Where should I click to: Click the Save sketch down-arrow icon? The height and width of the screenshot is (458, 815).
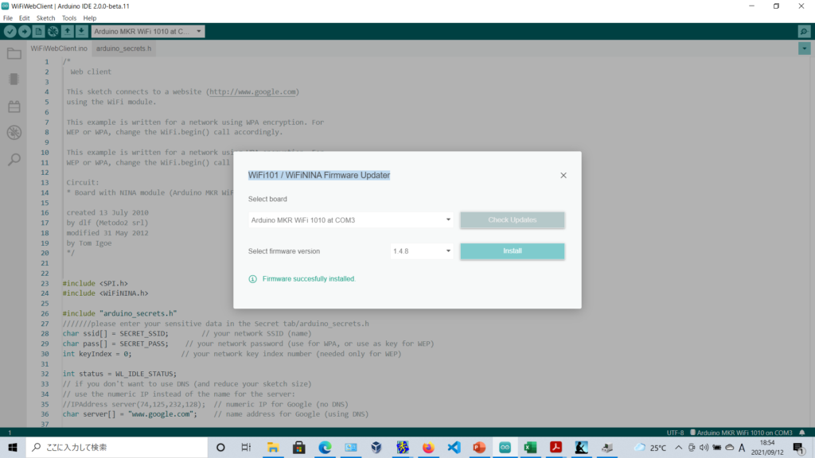pos(82,32)
